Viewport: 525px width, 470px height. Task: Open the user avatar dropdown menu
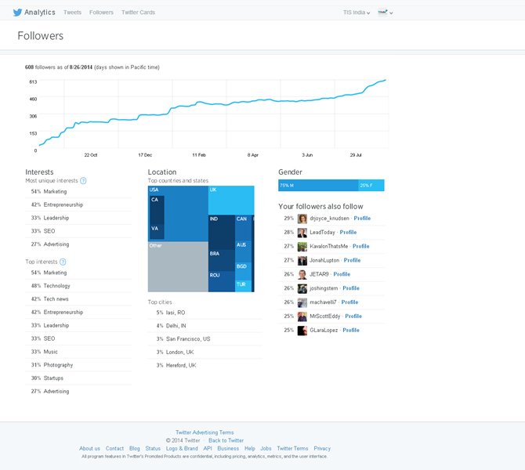(x=385, y=13)
